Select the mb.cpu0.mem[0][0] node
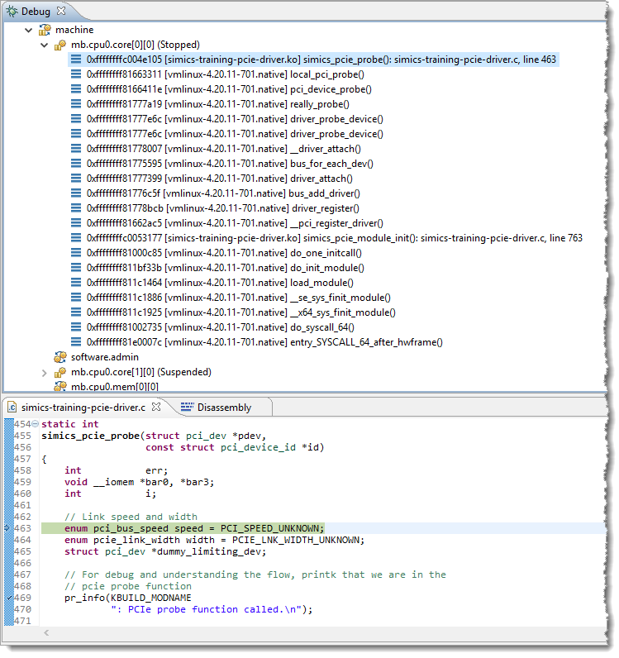 (x=114, y=387)
